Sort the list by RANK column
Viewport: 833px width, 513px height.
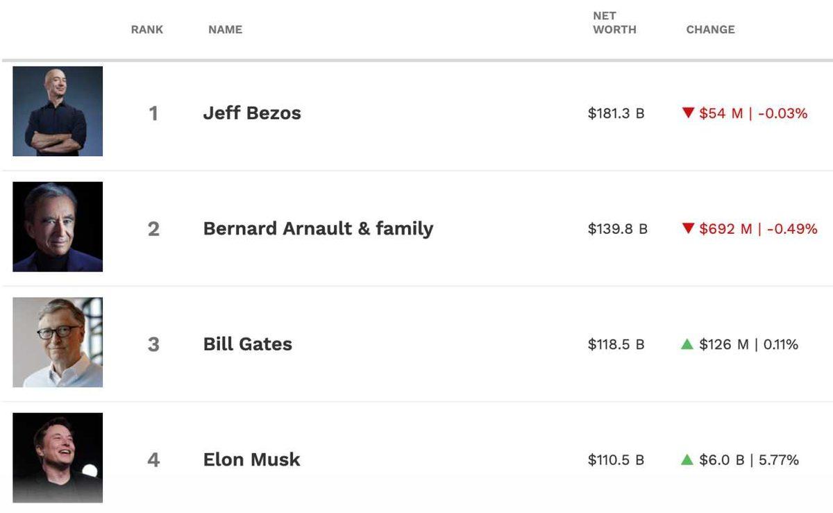tap(146, 29)
